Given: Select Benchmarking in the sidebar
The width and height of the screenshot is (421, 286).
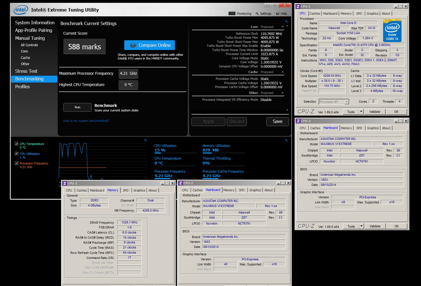Looking at the screenshot, I should (x=34, y=79).
